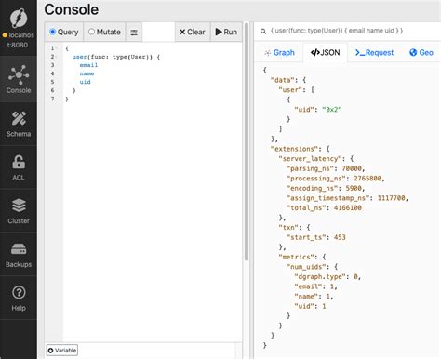
Task: Click the editor vertical scrollbar
Action: [247, 142]
